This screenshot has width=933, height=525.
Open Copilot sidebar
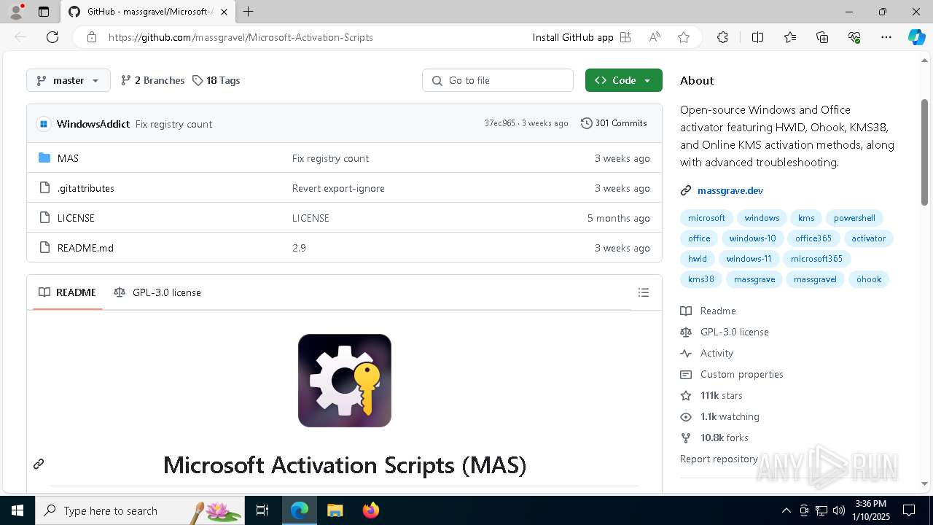point(916,37)
